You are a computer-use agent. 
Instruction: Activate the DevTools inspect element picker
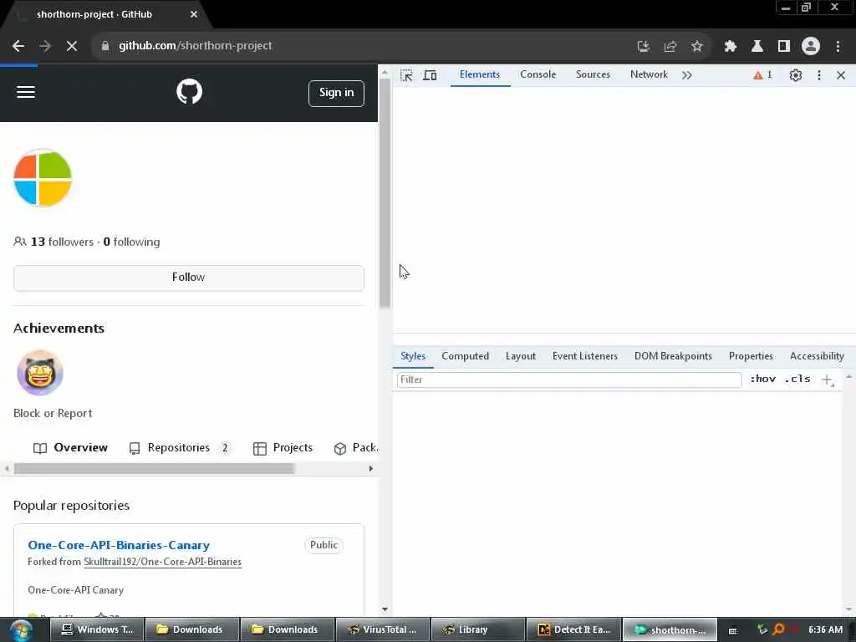406,75
